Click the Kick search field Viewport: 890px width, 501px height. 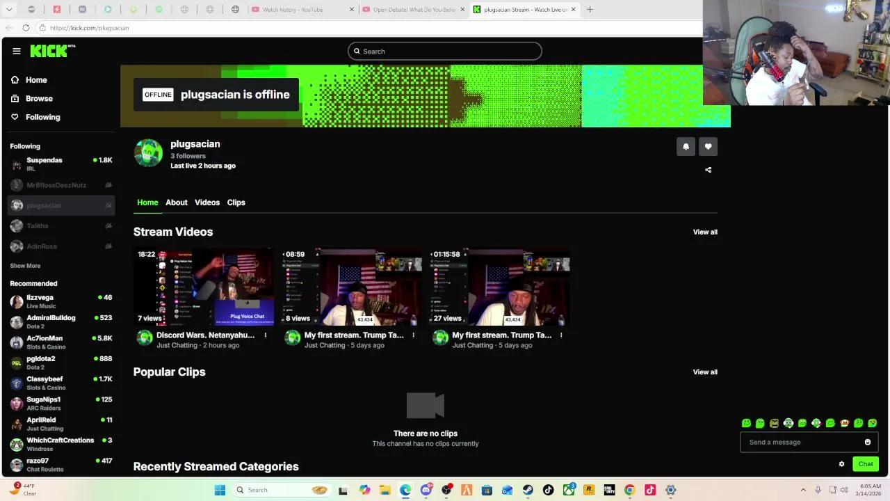[445, 51]
